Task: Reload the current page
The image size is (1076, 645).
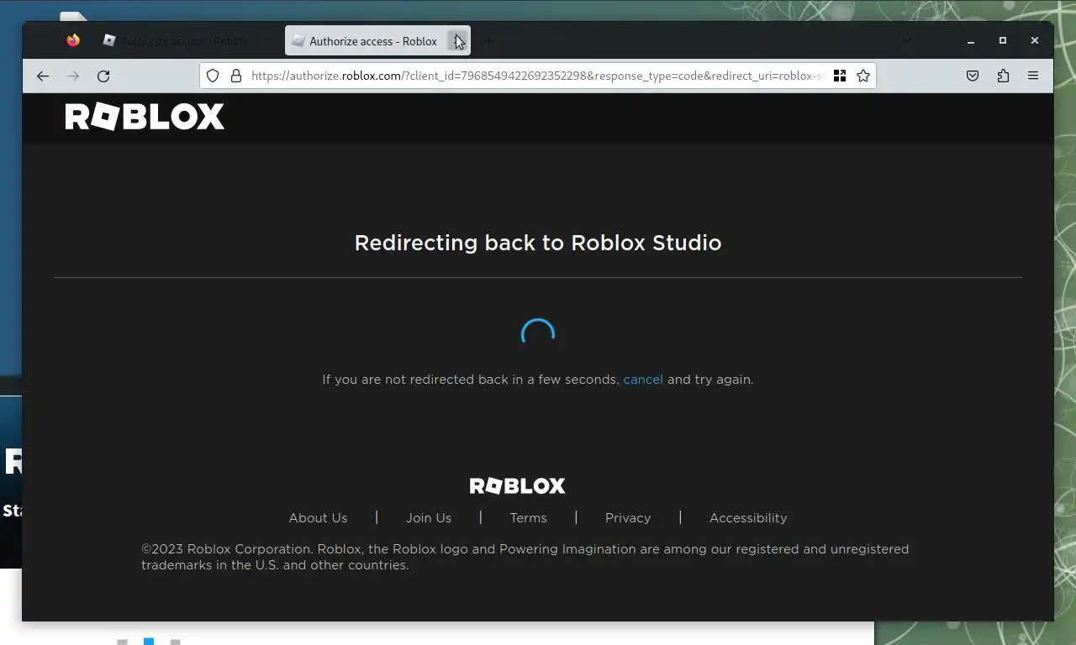Action: (x=103, y=76)
